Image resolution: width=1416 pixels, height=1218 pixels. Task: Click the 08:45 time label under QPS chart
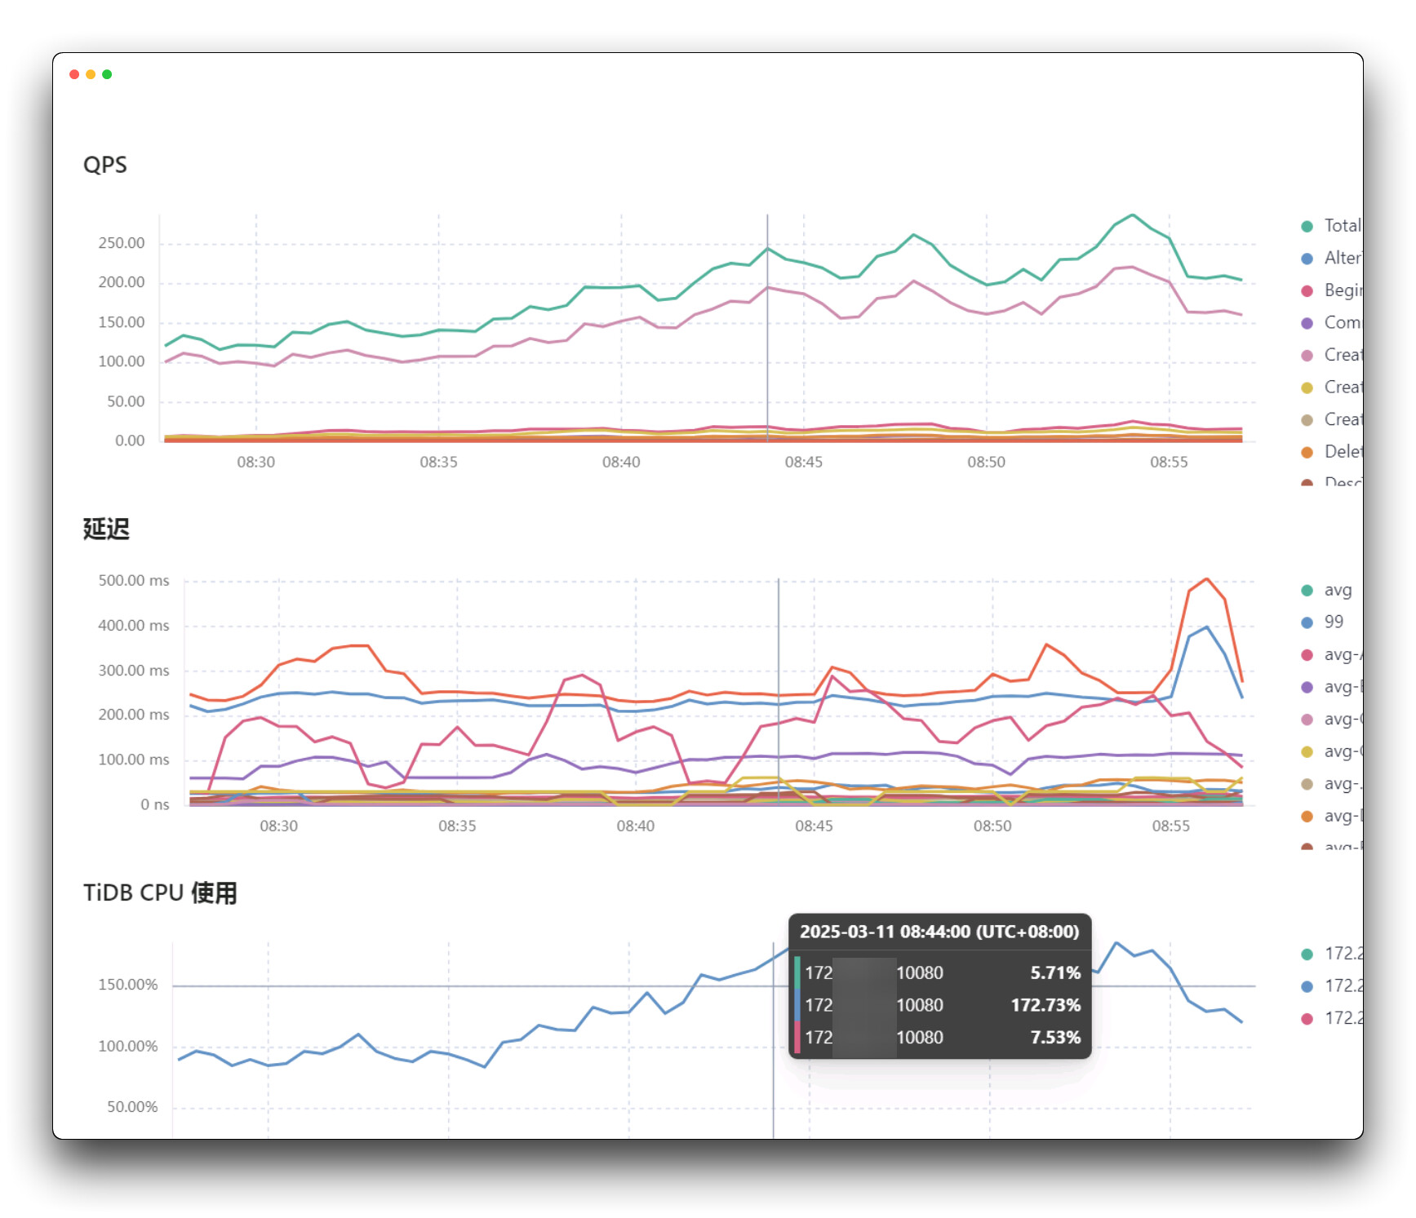[x=804, y=462]
